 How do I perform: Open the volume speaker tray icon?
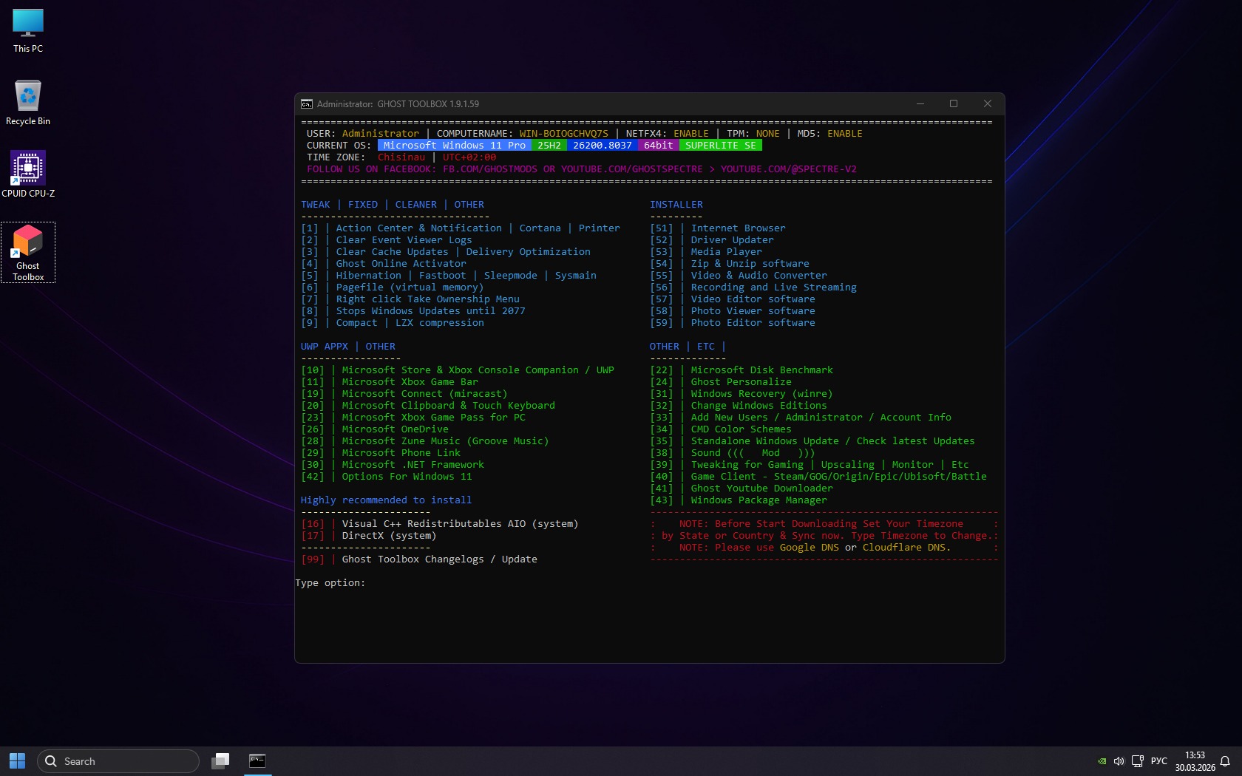tap(1119, 761)
